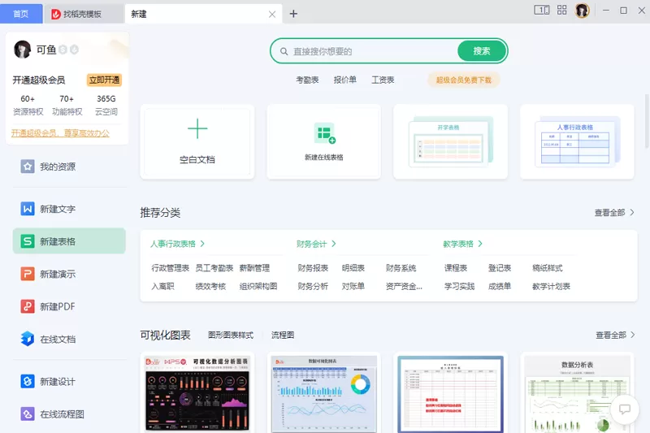
Task: Select 薪酬管理 category
Action: (x=254, y=268)
